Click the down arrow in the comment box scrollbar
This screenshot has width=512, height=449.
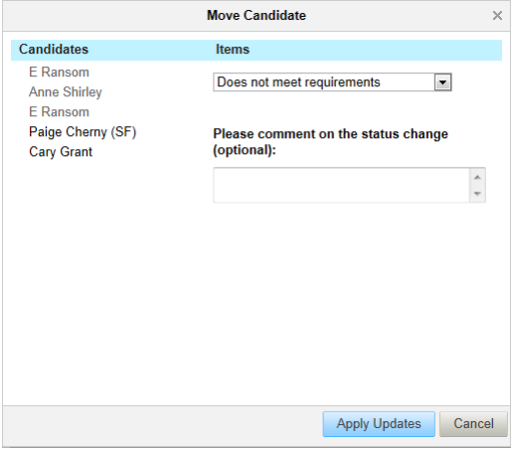pyautogui.click(x=477, y=194)
